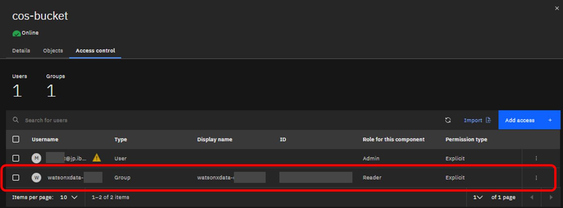Toggle the select-all checkbox in table header
This screenshot has width=563, height=208.
(x=16, y=139)
